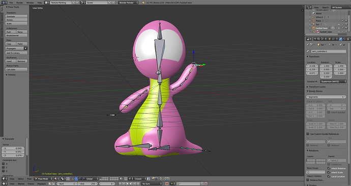Toggle Plane selectable cursor icon in outliner

pos(342,21)
